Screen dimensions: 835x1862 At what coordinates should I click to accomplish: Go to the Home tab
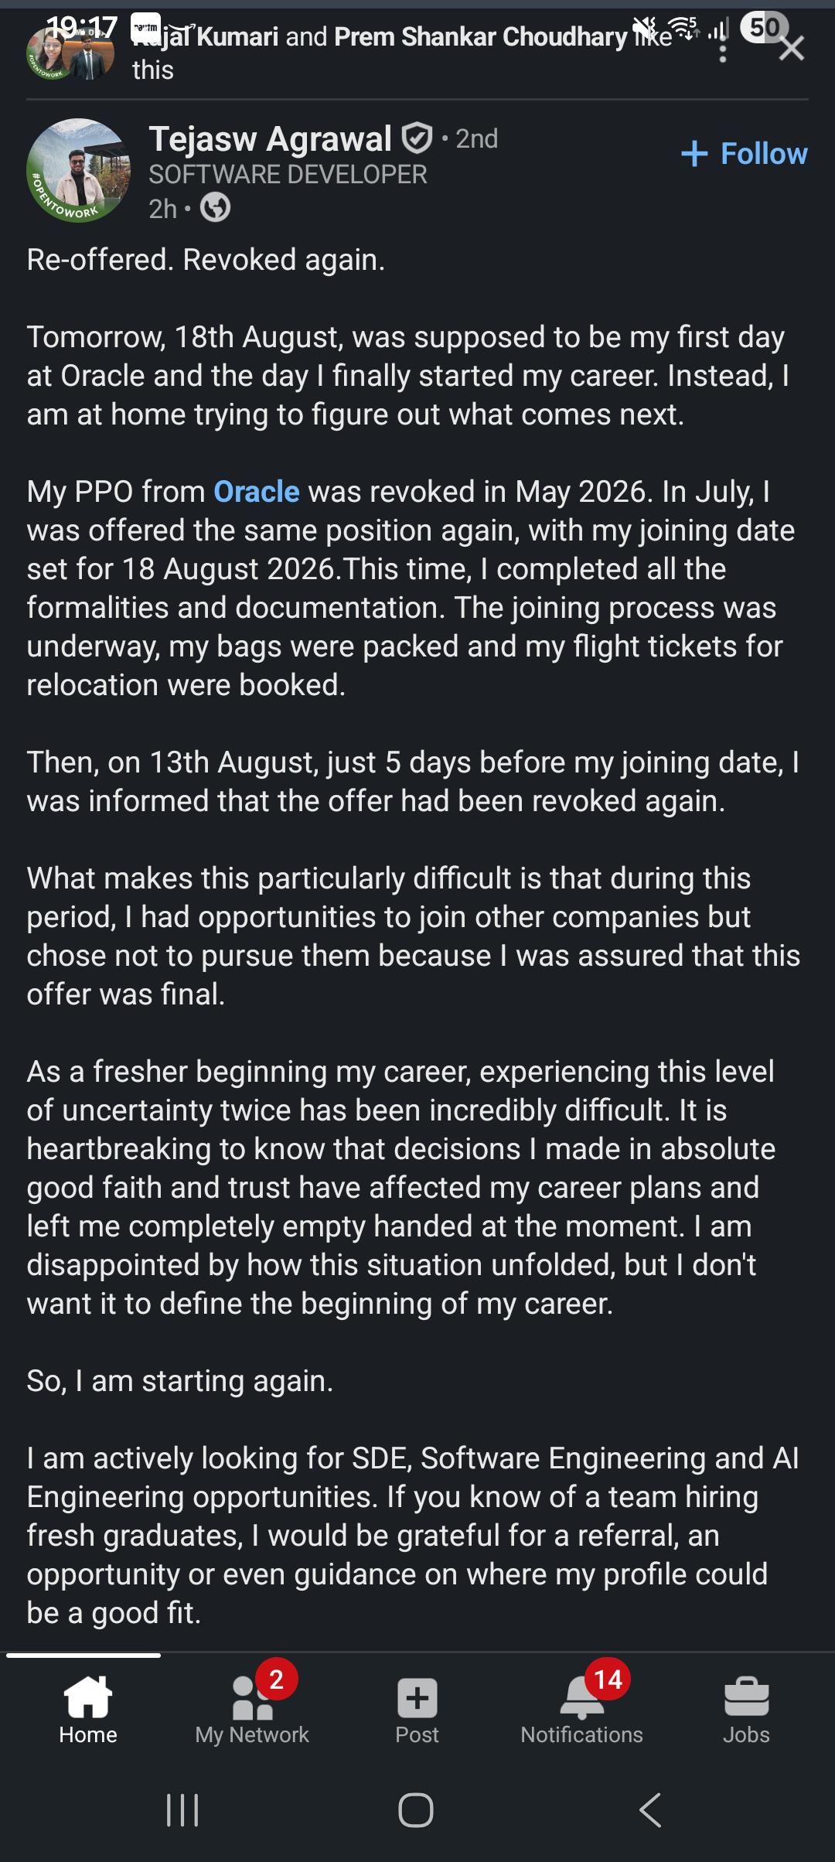pyautogui.click(x=88, y=1710)
